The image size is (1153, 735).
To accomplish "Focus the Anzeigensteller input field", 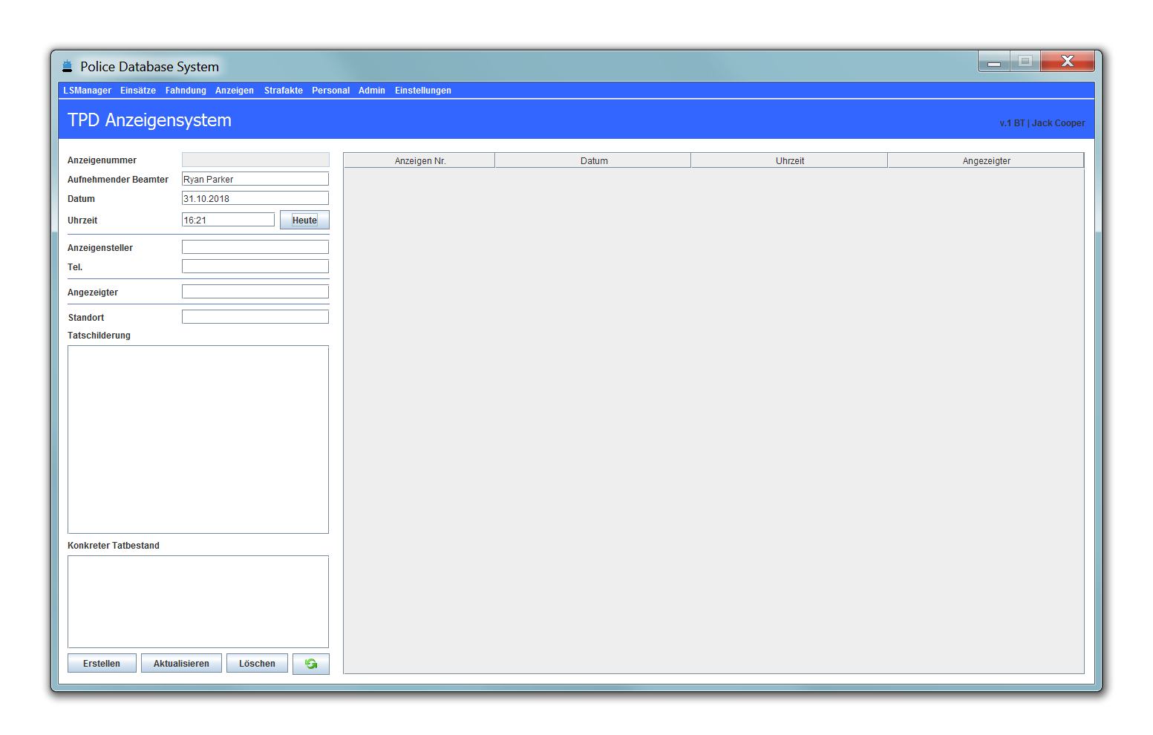I will (x=255, y=247).
